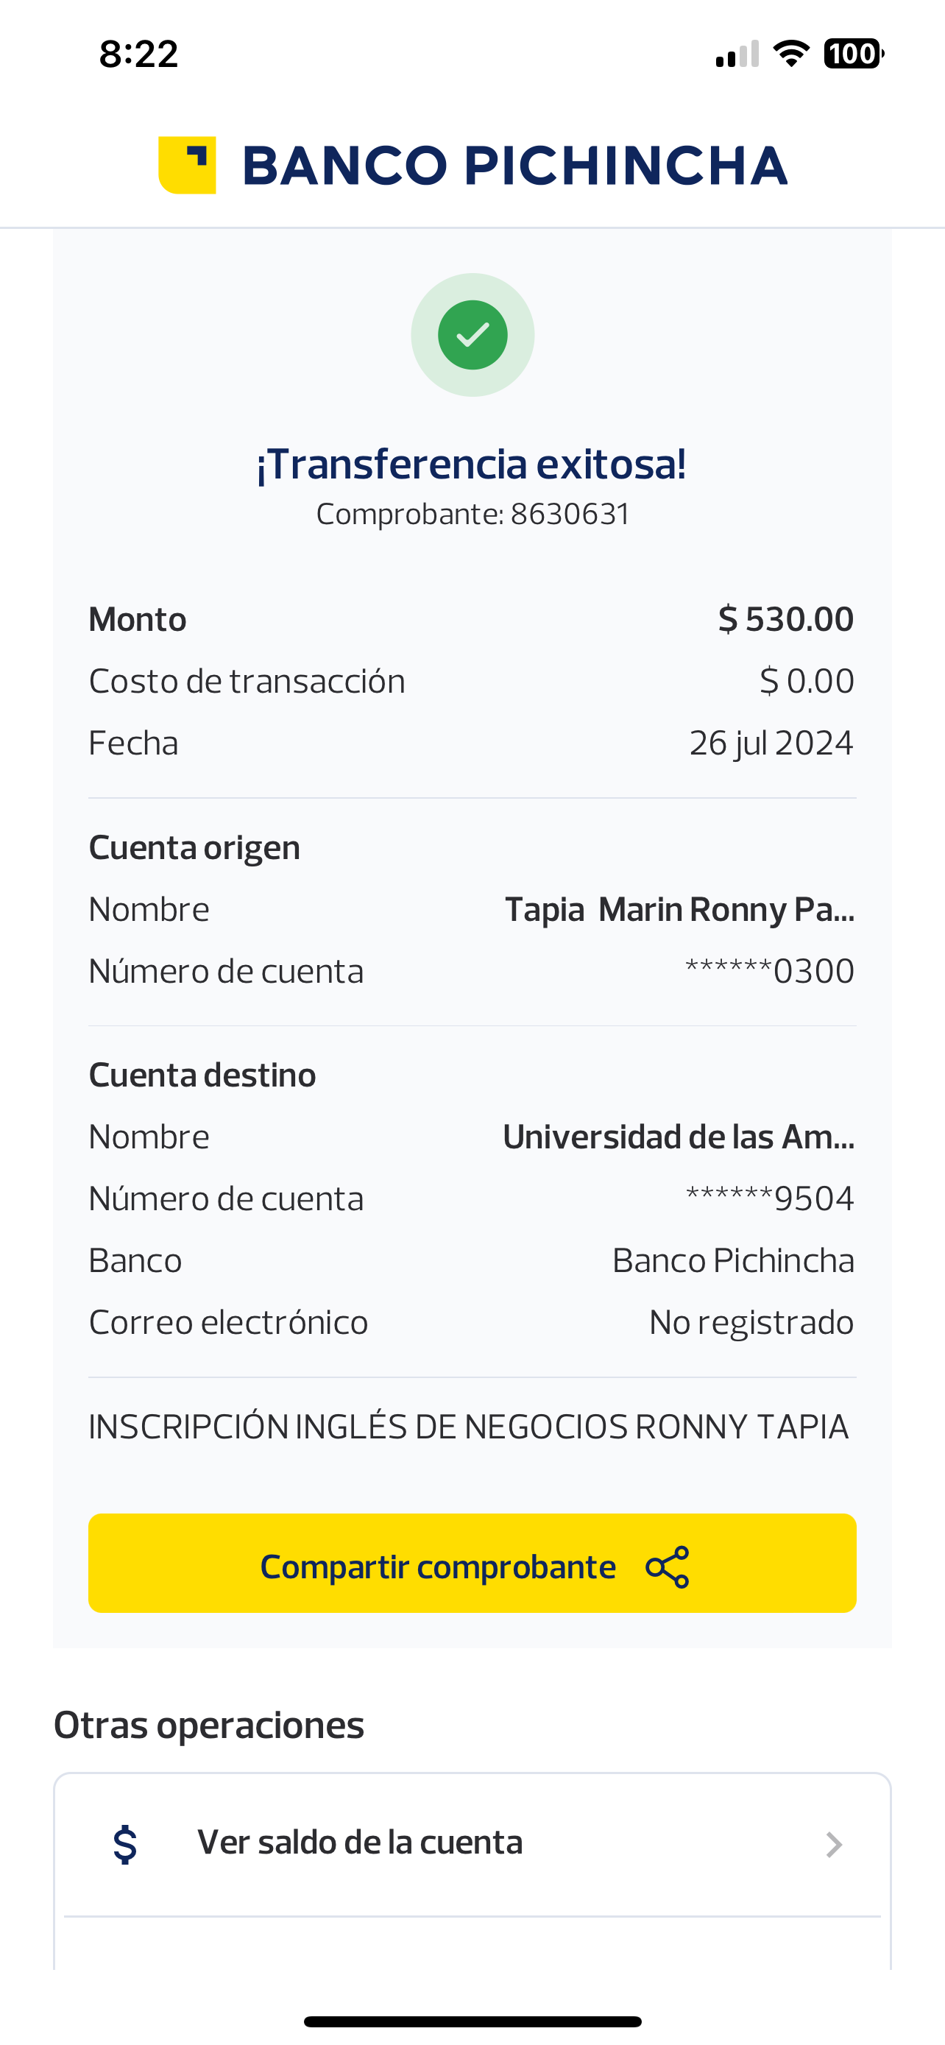Open the chevron beside Ver saldo de la cuenta

point(833,1844)
